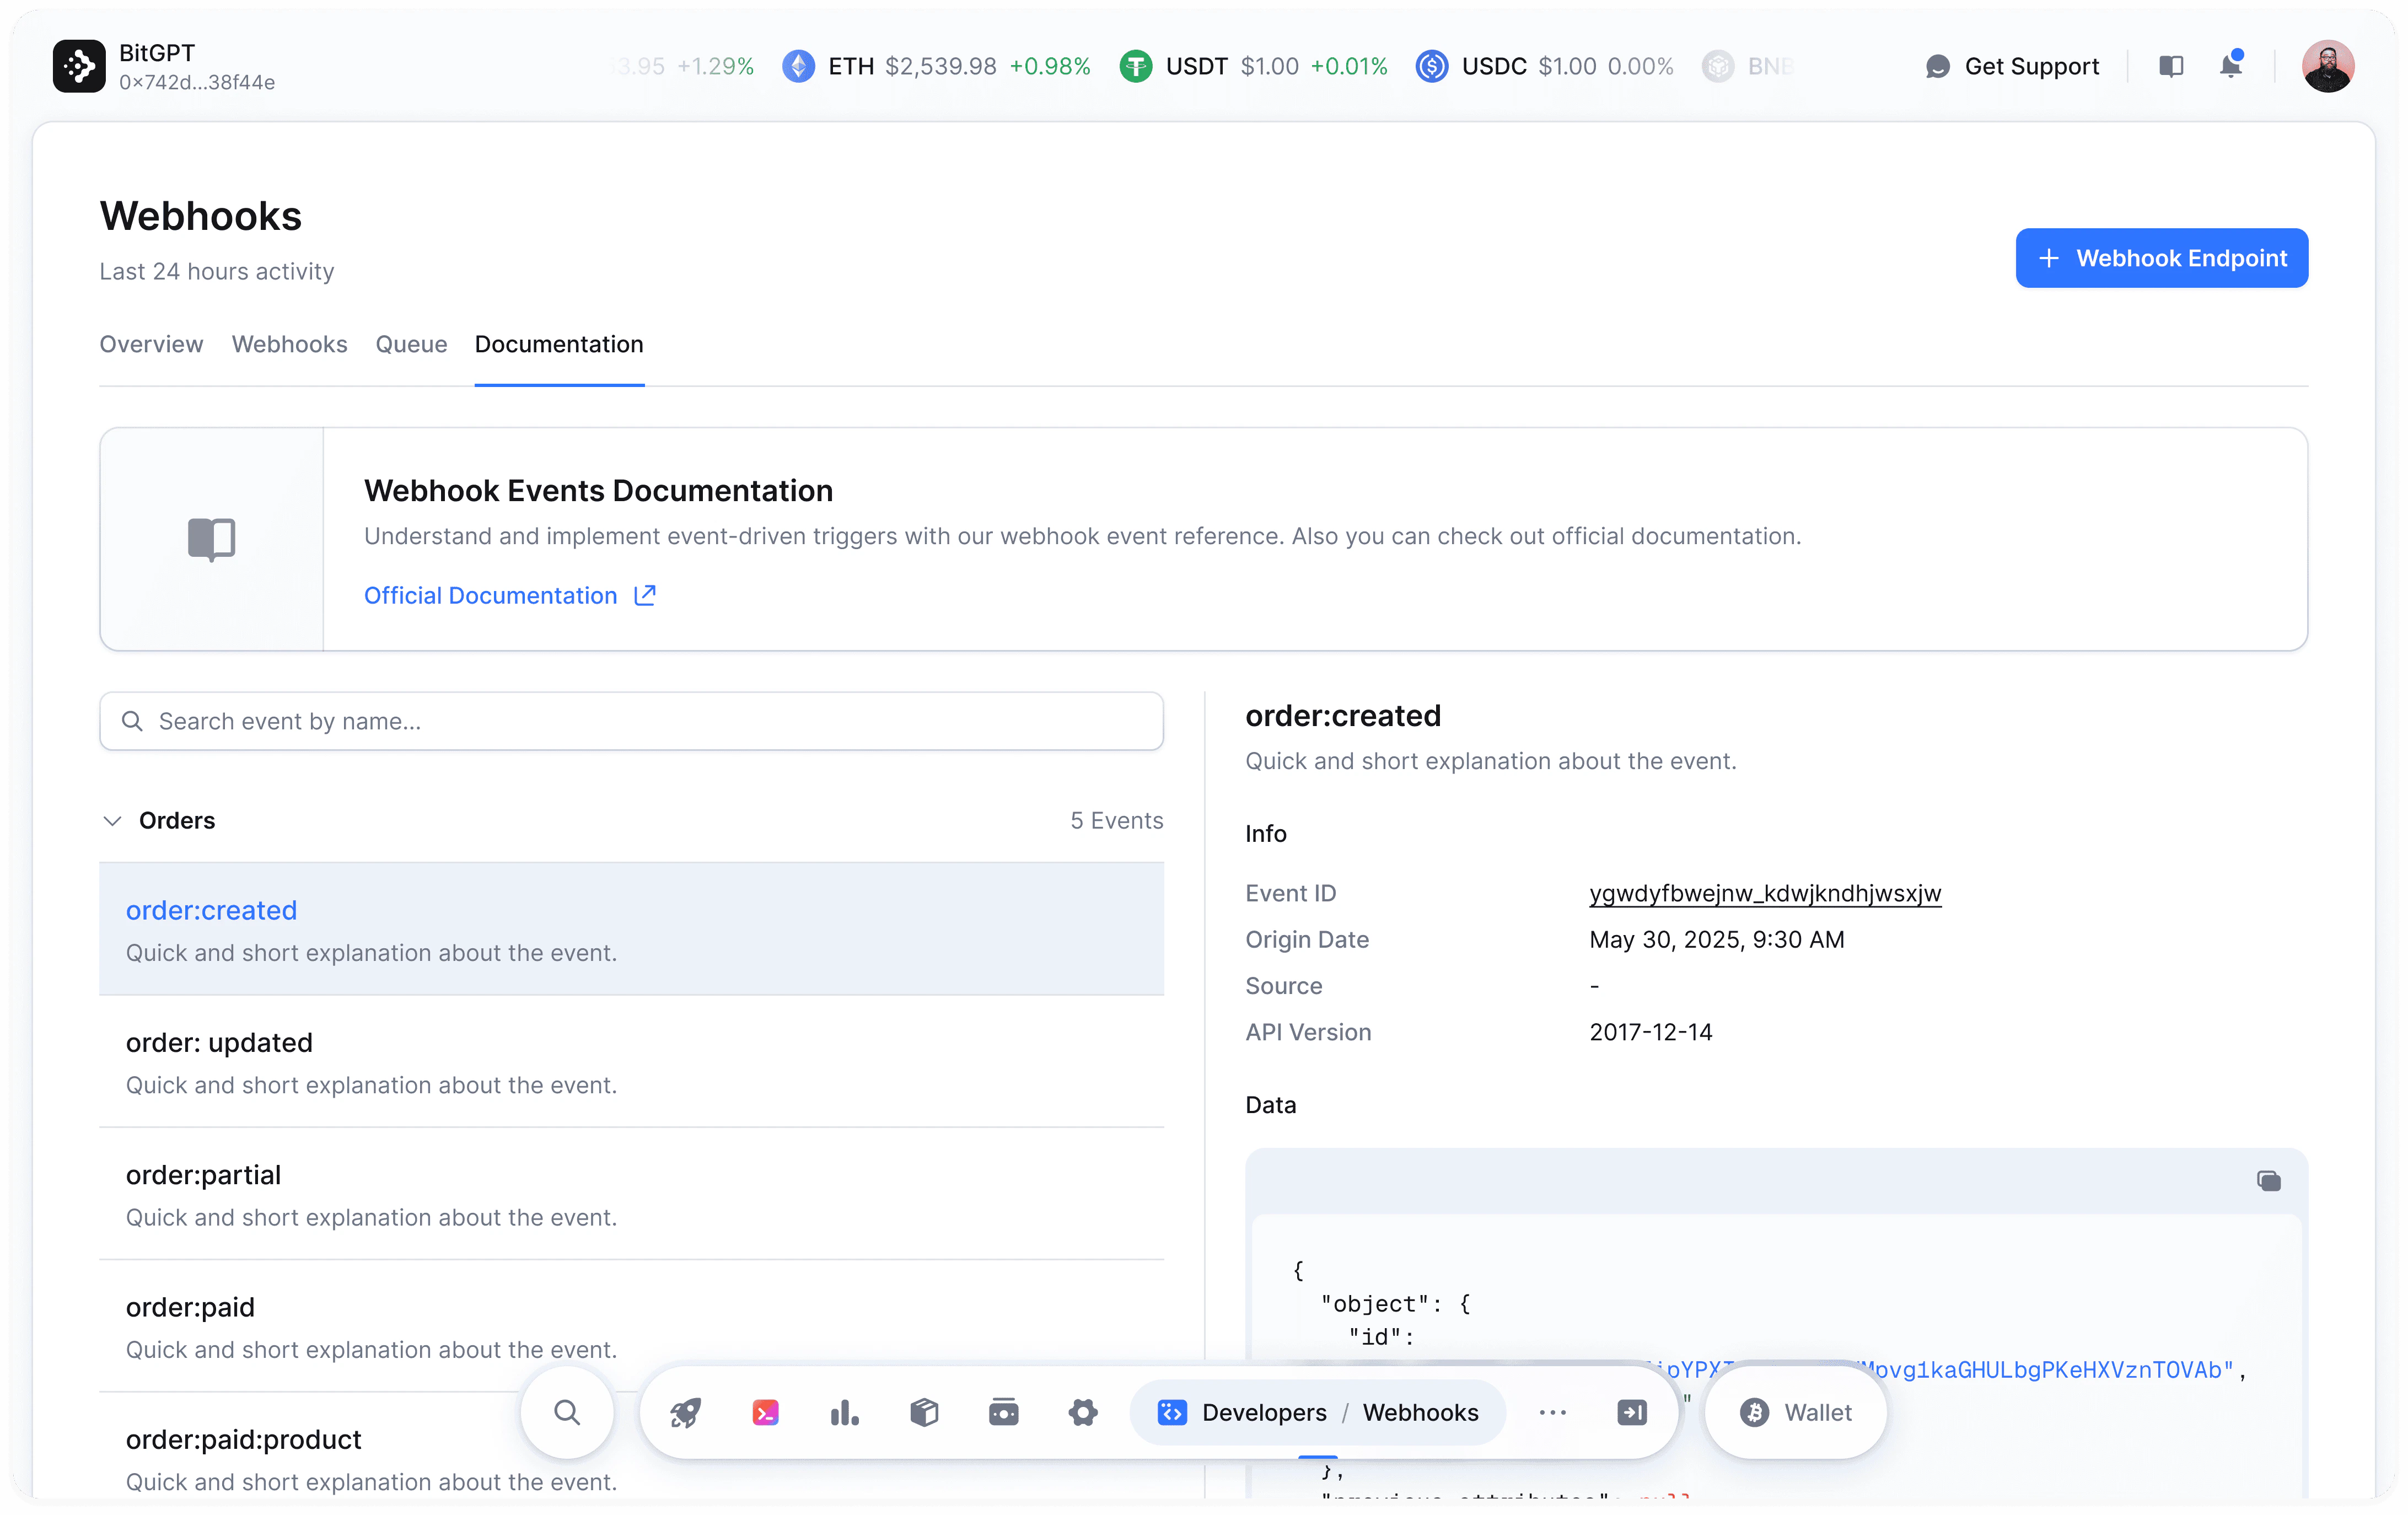Open analytics via the bar chart icon
Image resolution: width=2408 pixels, height=1515 pixels.
pos(844,1412)
